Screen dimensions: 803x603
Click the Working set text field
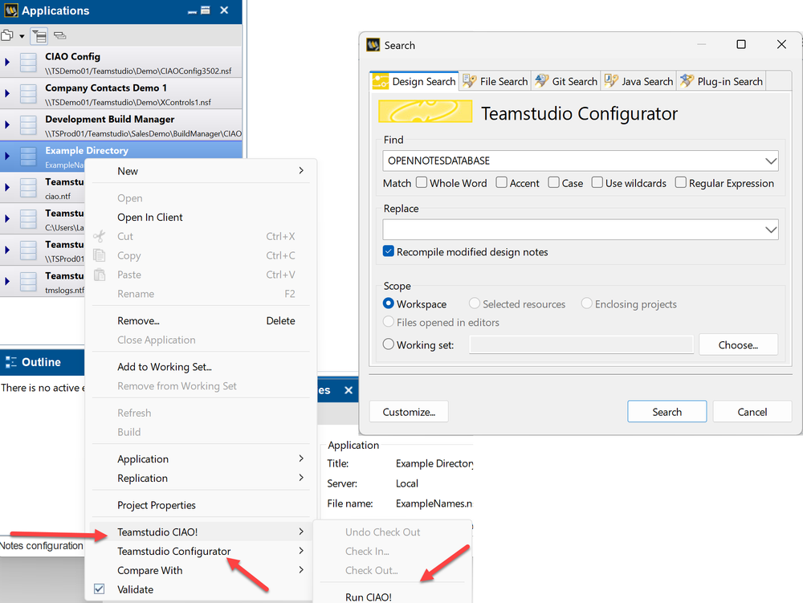pos(581,344)
